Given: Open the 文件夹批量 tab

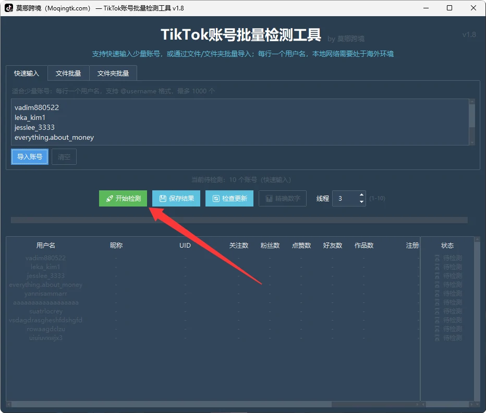Looking at the screenshot, I should click(x=113, y=74).
